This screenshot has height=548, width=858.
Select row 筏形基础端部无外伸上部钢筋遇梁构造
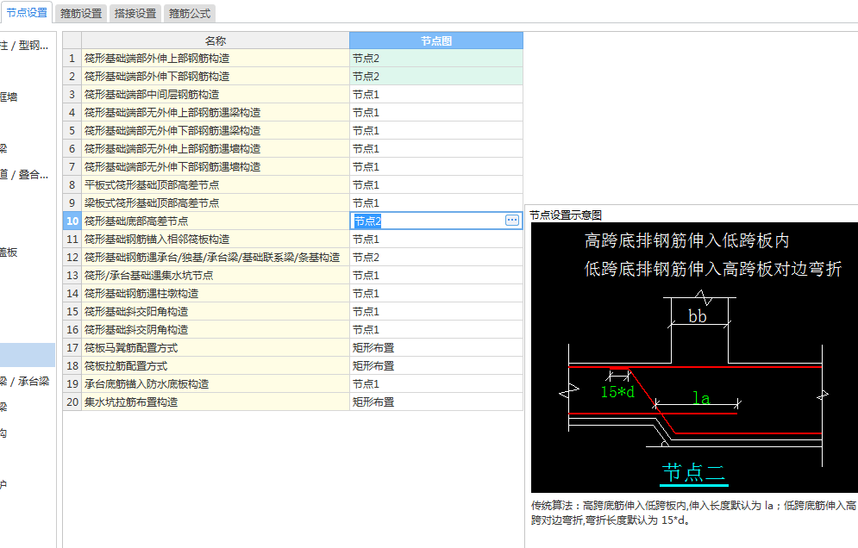pos(216,113)
